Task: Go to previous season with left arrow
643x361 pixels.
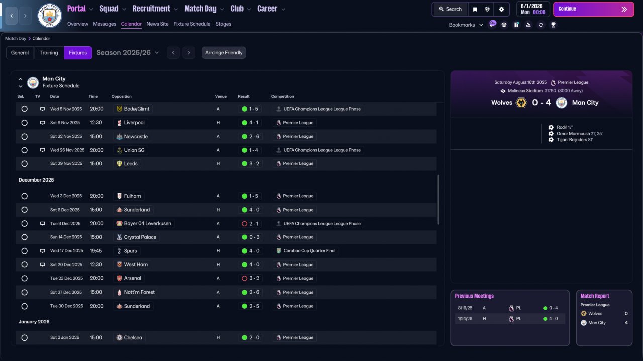Action: point(173,53)
